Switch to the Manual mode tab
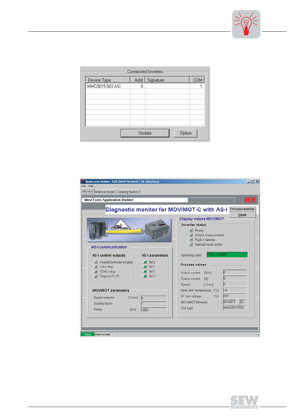 (105, 192)
